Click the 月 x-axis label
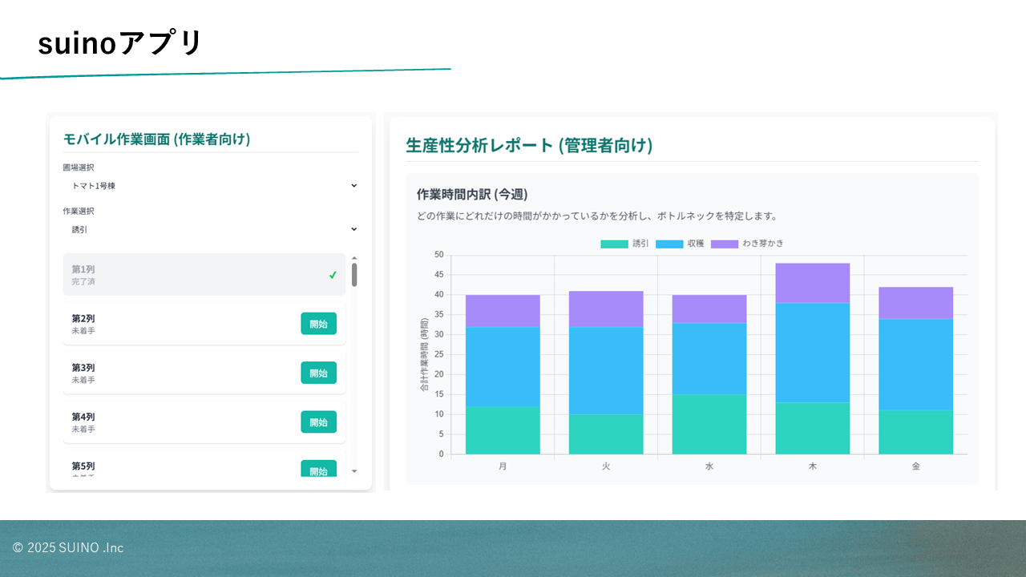 point(503,466)
